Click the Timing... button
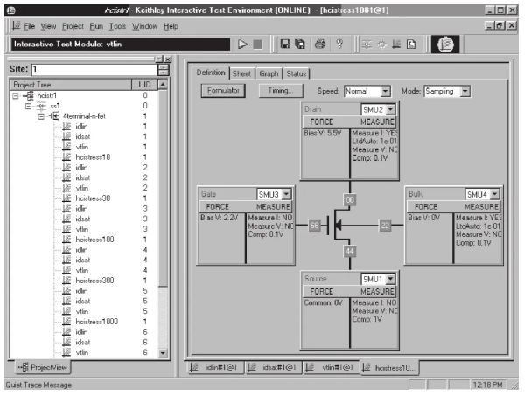This screenshot has height=396, width=531. pyautogui.click(x=280, y=90)
